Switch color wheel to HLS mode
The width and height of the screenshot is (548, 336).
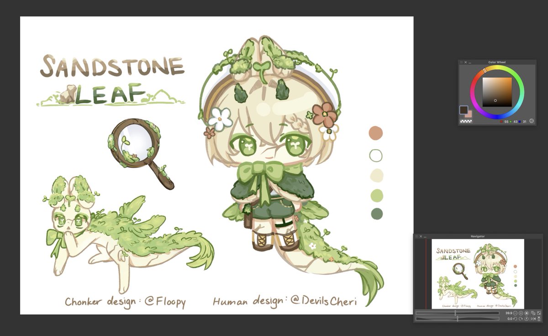(x=532, y=121)
